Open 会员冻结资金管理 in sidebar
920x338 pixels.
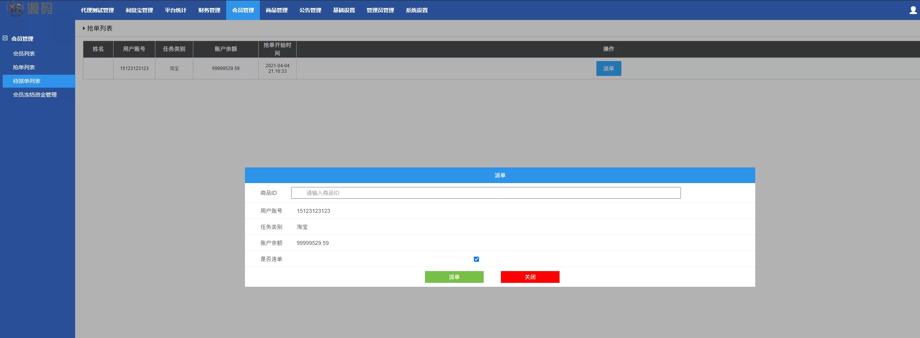tap(35, 95)
